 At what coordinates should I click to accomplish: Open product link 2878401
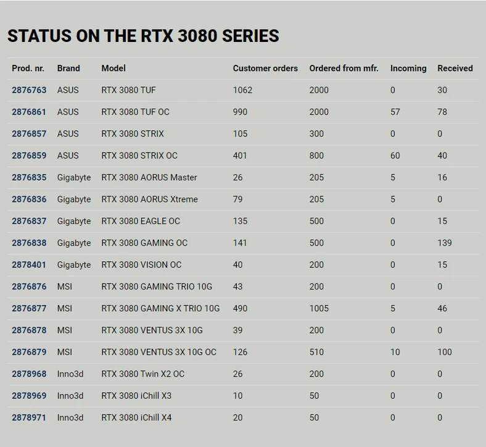[29, 265]
